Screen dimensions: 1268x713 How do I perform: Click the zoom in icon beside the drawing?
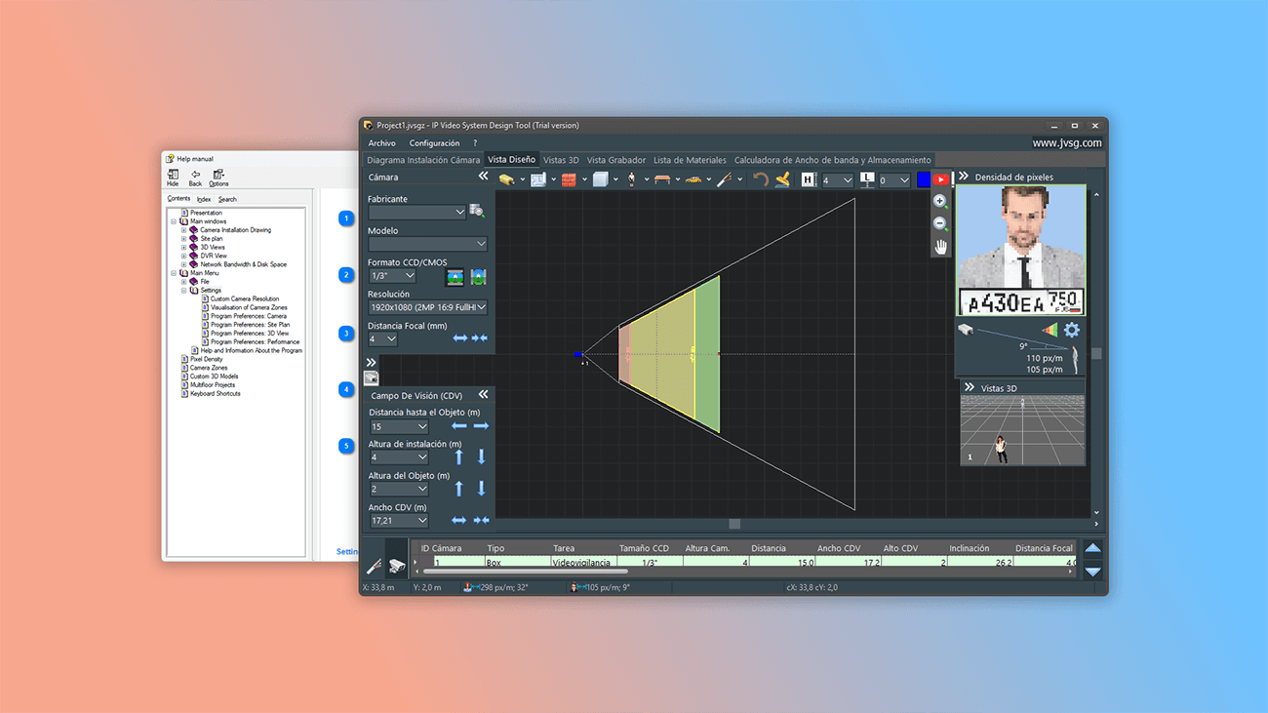939,201
